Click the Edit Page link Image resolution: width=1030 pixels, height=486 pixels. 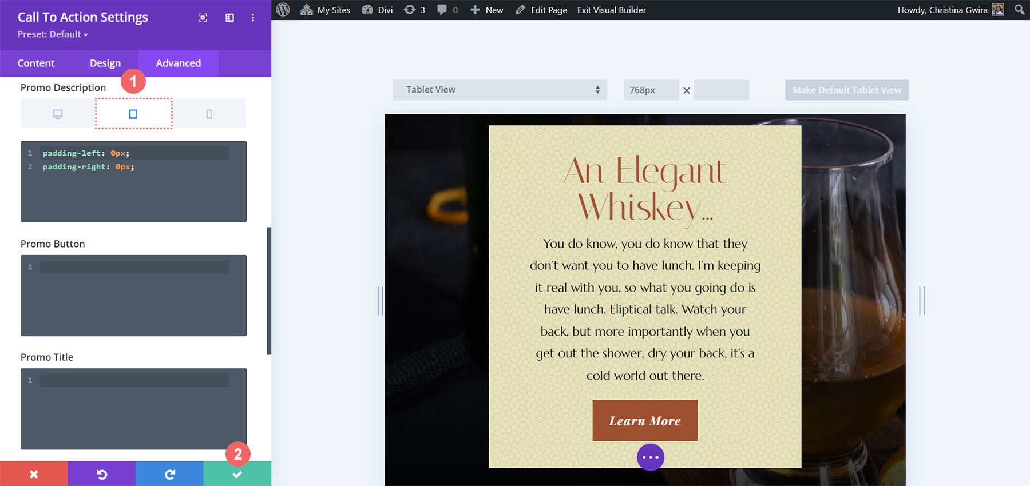click(541, 10)
